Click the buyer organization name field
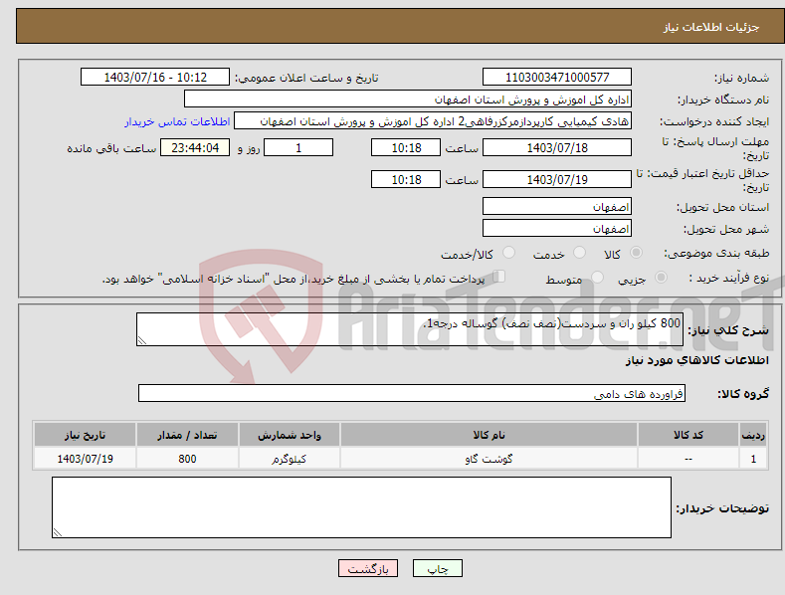Screen dimensions: 785x595 tap(408, 99)
